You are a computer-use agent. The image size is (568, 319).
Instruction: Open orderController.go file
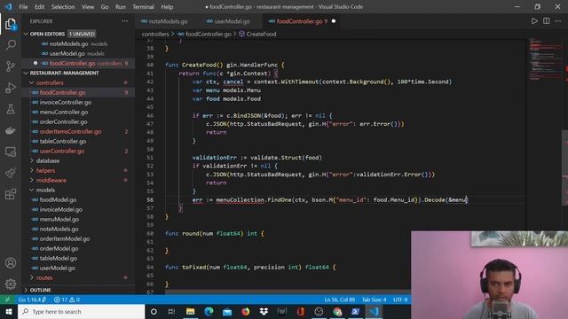(x=63, y=122)
